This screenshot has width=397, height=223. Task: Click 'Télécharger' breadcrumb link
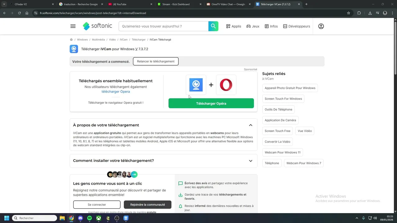click(x=139, y=40)
